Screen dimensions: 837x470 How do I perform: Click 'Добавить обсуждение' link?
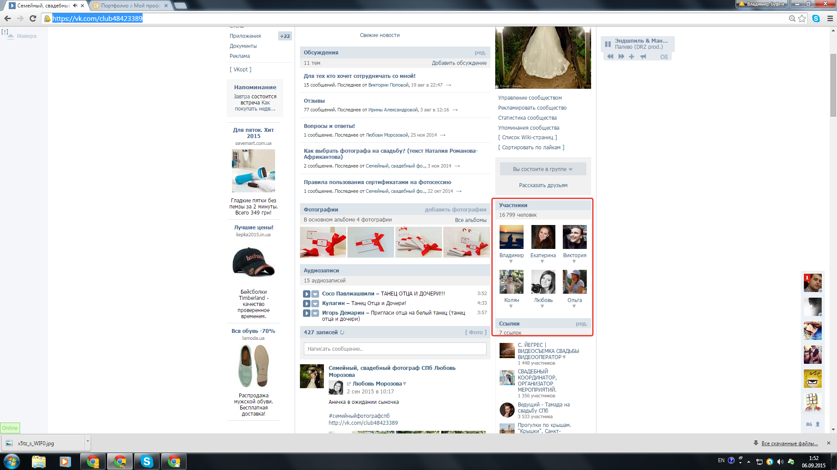click(x=459, y=63)
